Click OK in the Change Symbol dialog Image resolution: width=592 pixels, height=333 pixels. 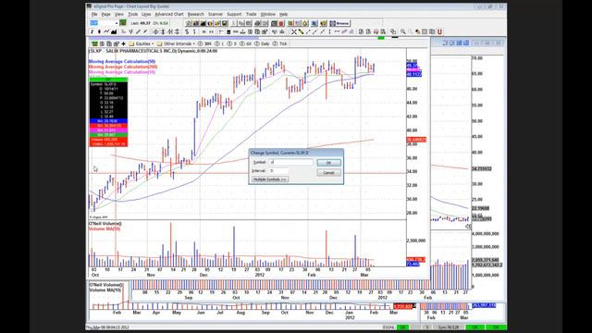click(x=328, y=163)
